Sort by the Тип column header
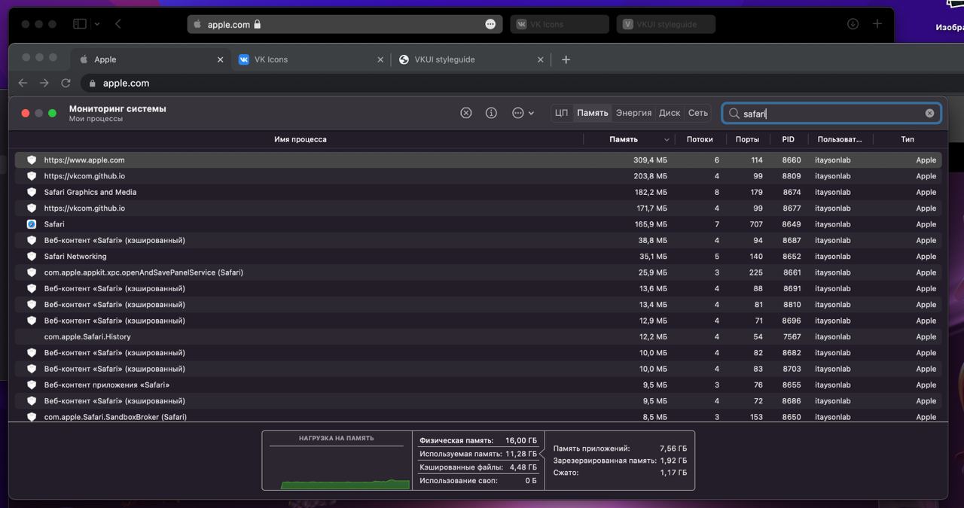 click(908, 139)
